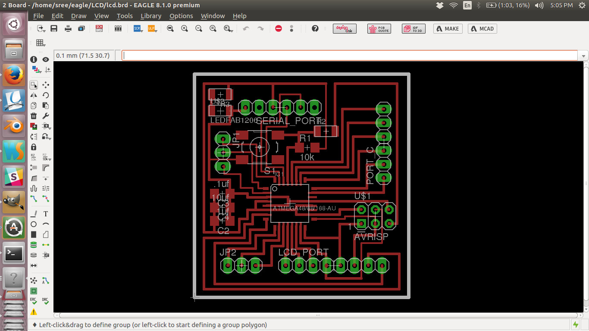
Task: Click the IDF to 3D button
Action: (414, 28)
